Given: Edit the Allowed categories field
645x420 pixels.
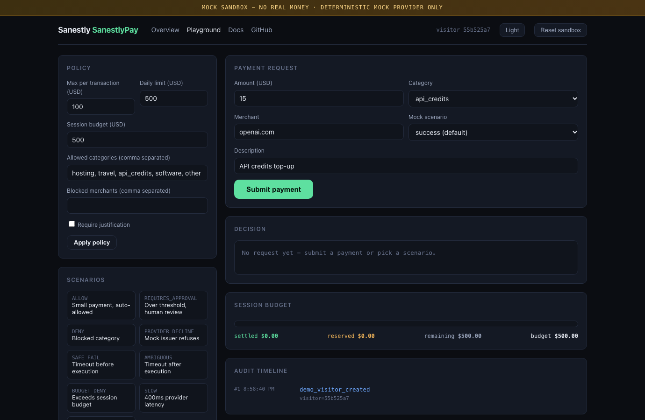Looking at the screenshot, I should point(137,173).
